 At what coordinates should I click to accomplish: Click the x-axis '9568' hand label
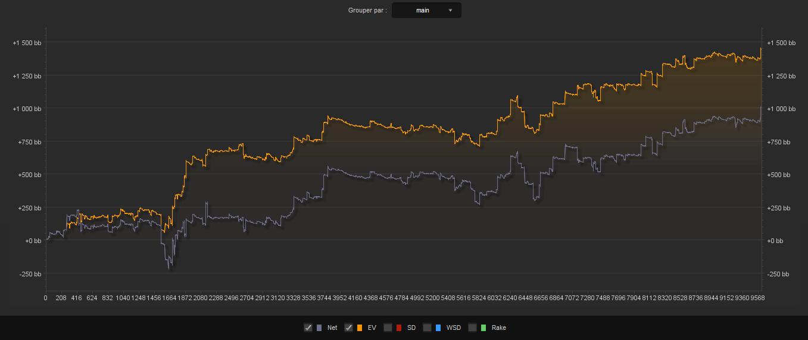point(756,298)
